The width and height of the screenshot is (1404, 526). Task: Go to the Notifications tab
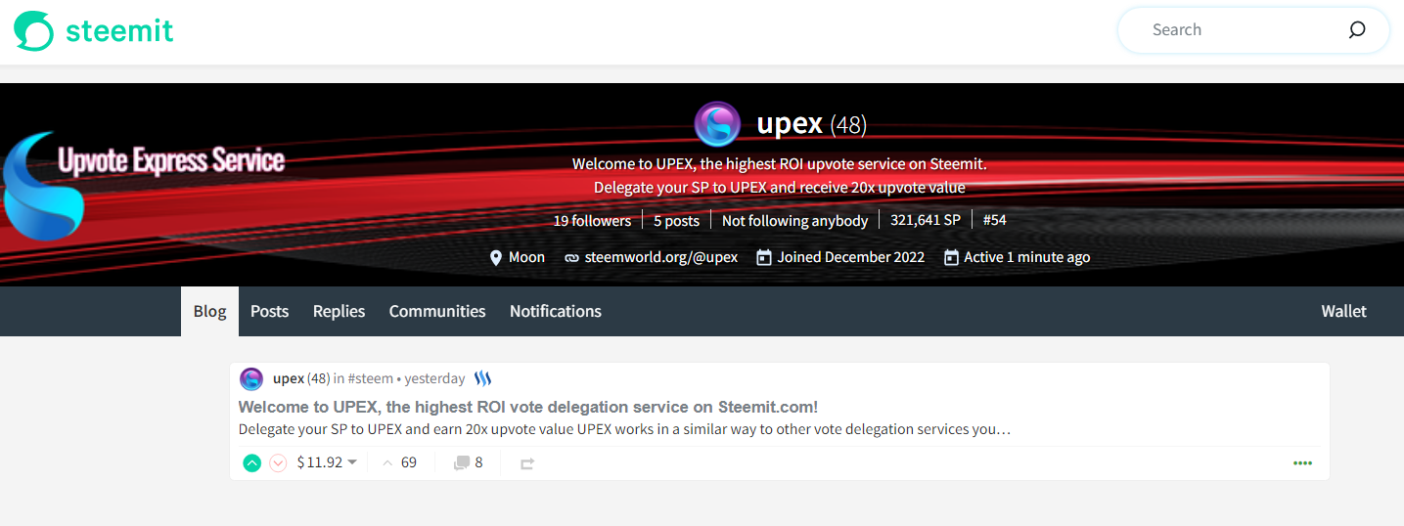556,311
